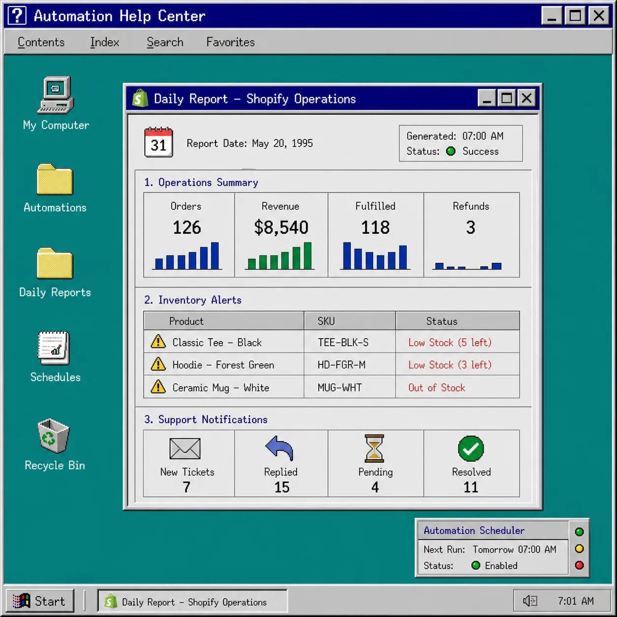Click the Next Run: Tomorrow 07:00 AM text
The width and height of the screenshot is (617, 617).
pos(490,549)
